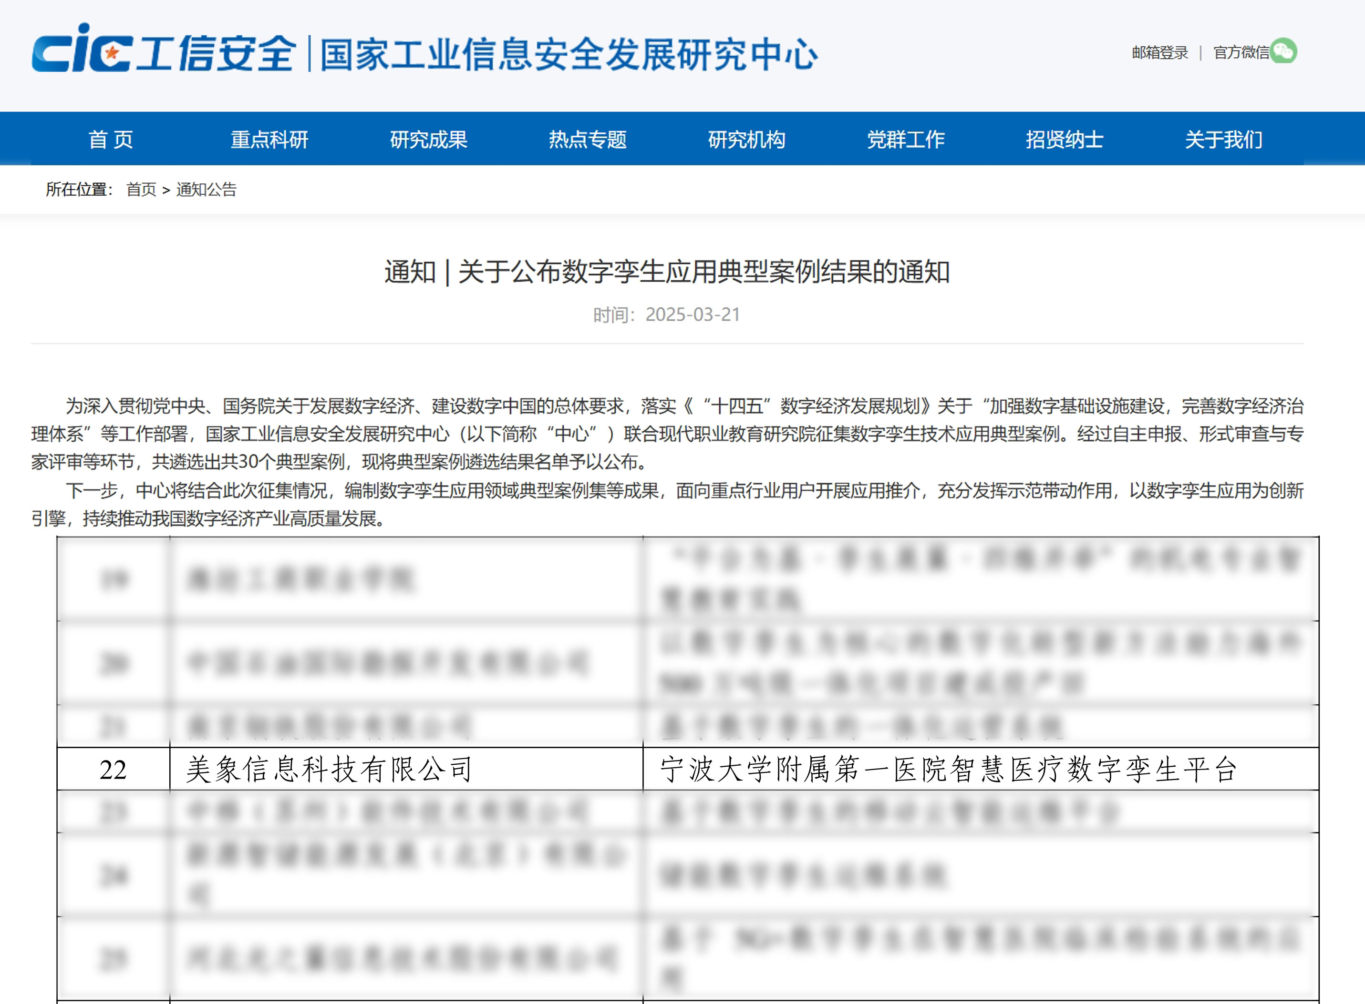1365x1004 pixels.
Task: Click the cell 宁波大学附属第一医院智慧医疗数字孪生平台
Action: pyautogui.click(x=948, y=770)
